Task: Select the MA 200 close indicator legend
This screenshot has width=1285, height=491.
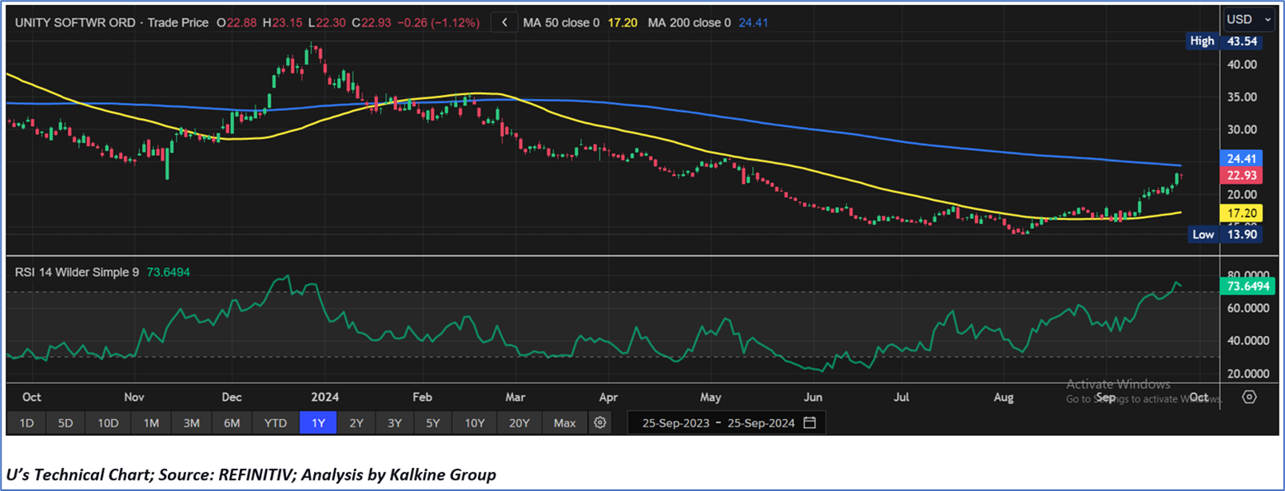Action: click(x=689, y=22)
